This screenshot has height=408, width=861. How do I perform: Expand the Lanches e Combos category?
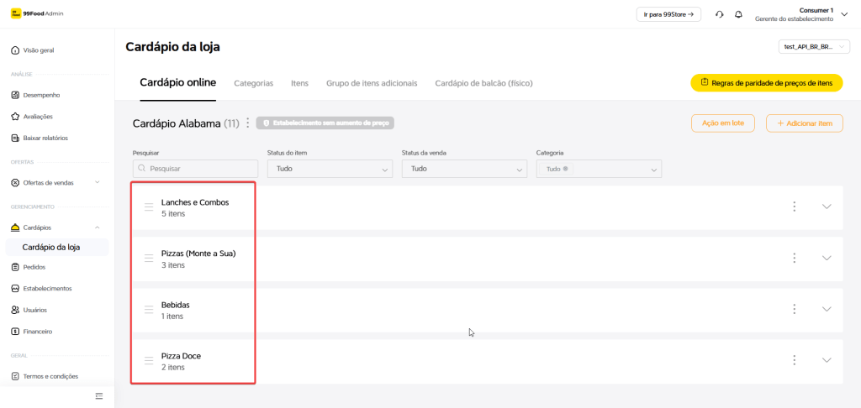[826, 207]
